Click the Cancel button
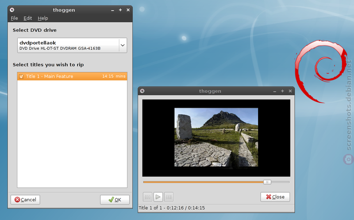Screen dimensions: 354x220 pos(25,200)
